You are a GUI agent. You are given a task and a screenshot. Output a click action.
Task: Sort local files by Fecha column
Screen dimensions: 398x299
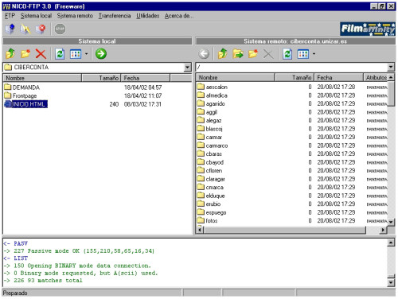[146, 78]
